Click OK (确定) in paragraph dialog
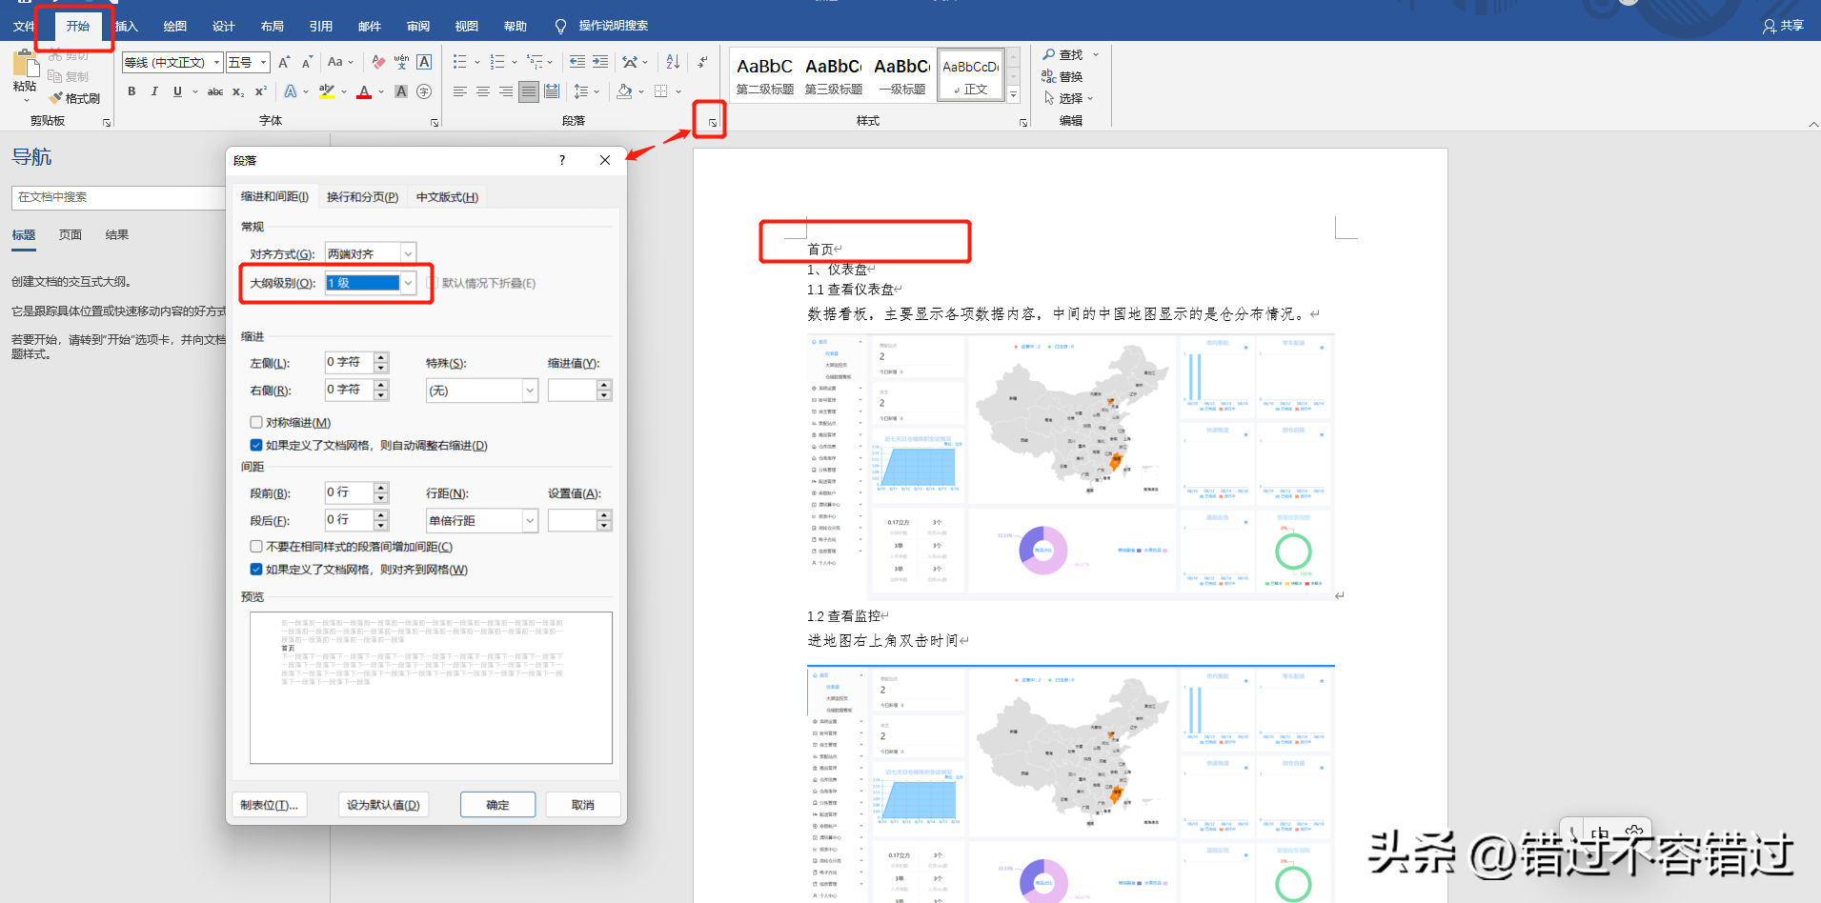The image size is (1821, 903). [x=497, y=805]
